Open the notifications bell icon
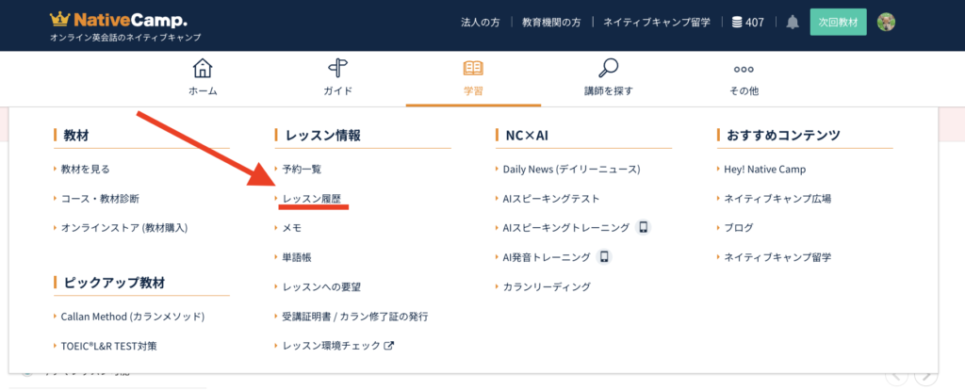Image resolution: width=965 pixels, height=391 pixels. (x=793, y=23)
